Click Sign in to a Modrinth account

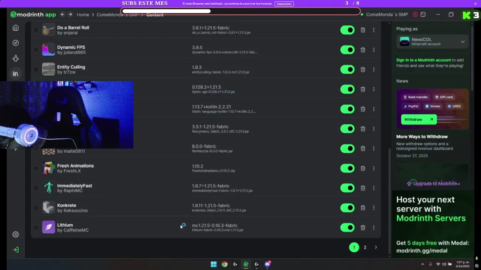click(424, 60)
